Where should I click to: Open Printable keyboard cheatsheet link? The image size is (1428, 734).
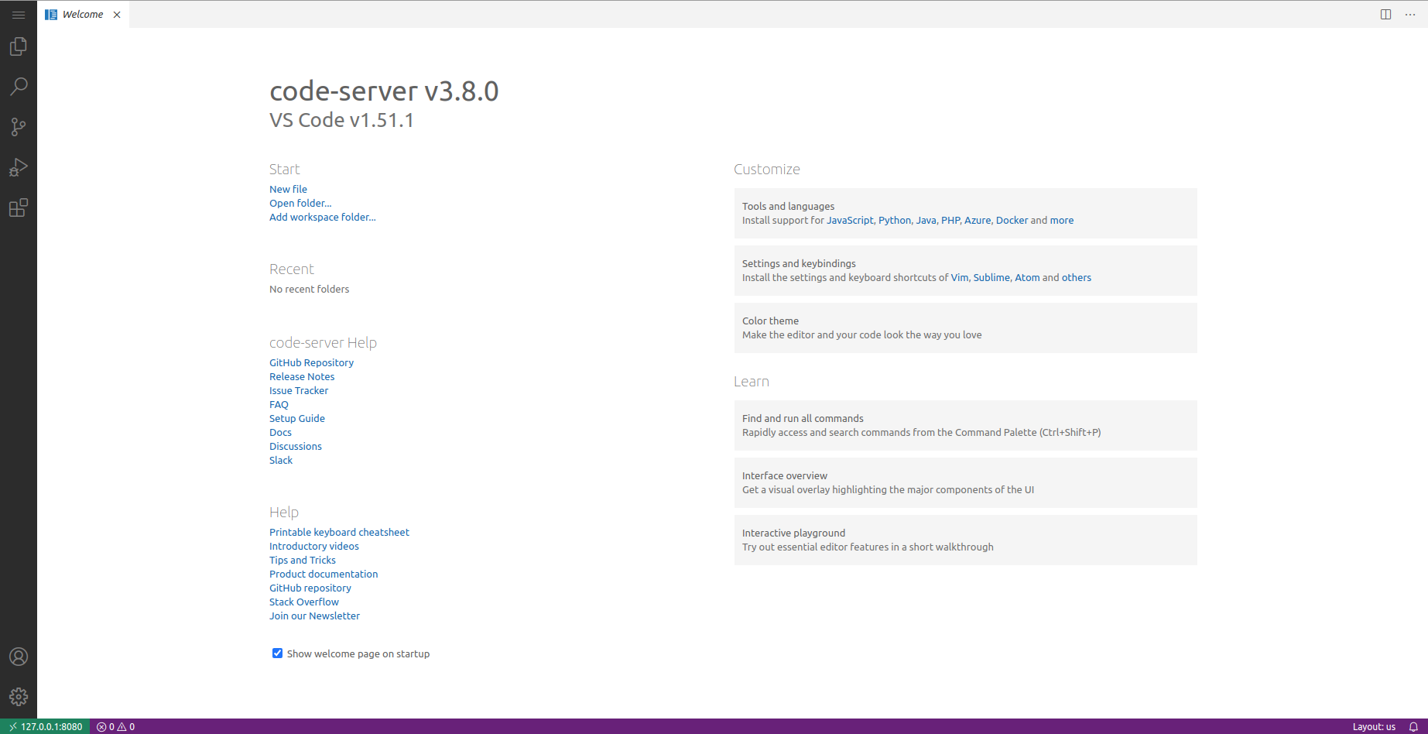tap(339, 532)
